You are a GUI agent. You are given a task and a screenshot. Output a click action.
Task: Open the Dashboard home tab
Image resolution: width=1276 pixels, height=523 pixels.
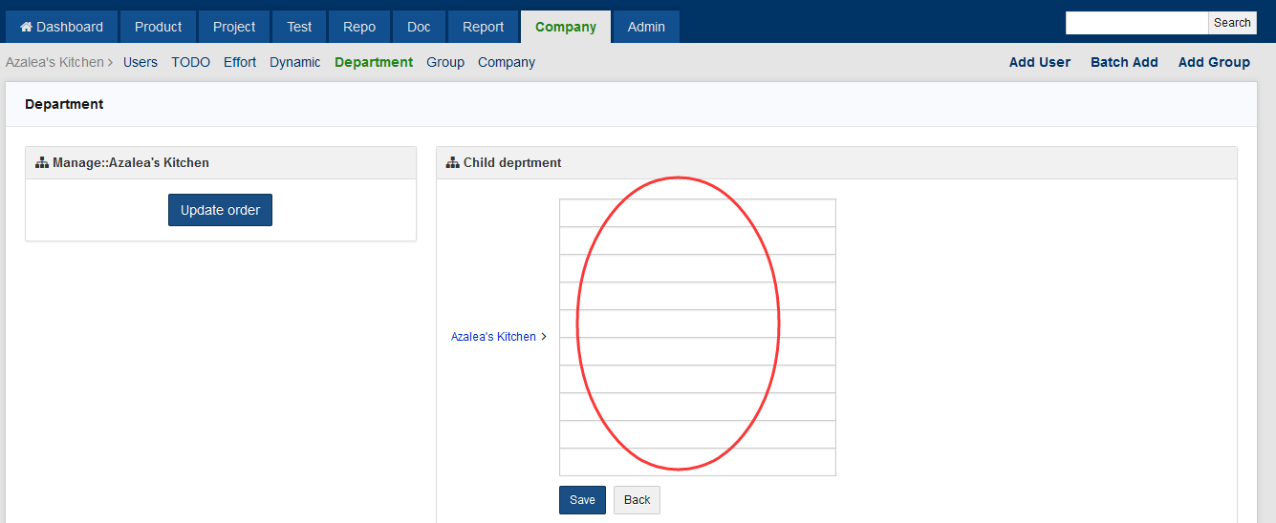tap(61, 27)
